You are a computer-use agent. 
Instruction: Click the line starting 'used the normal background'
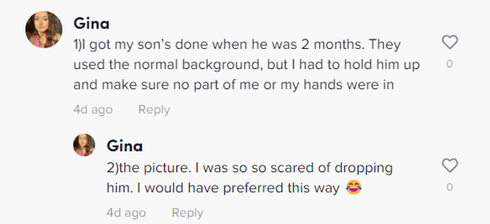(246, 65)
